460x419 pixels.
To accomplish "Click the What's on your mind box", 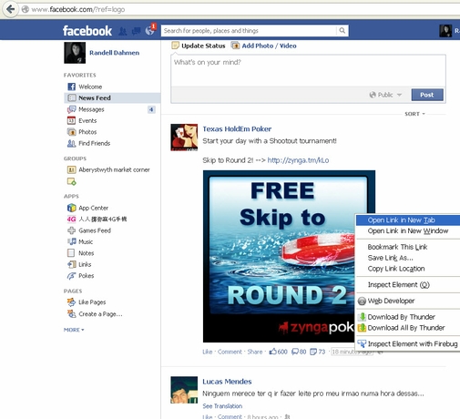I will point(308,70).
